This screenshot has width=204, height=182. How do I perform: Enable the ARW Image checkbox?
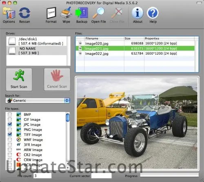click(x=10, y=150)
